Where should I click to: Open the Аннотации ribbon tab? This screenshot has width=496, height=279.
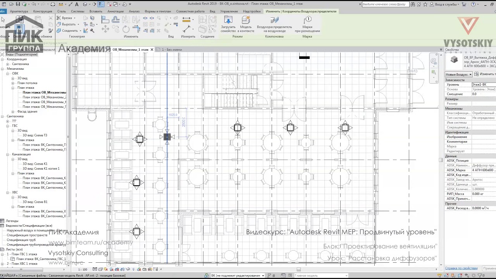coord(115,11)
